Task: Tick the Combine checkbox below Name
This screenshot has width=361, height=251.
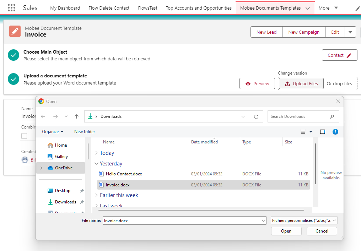Action: (24, 136)
